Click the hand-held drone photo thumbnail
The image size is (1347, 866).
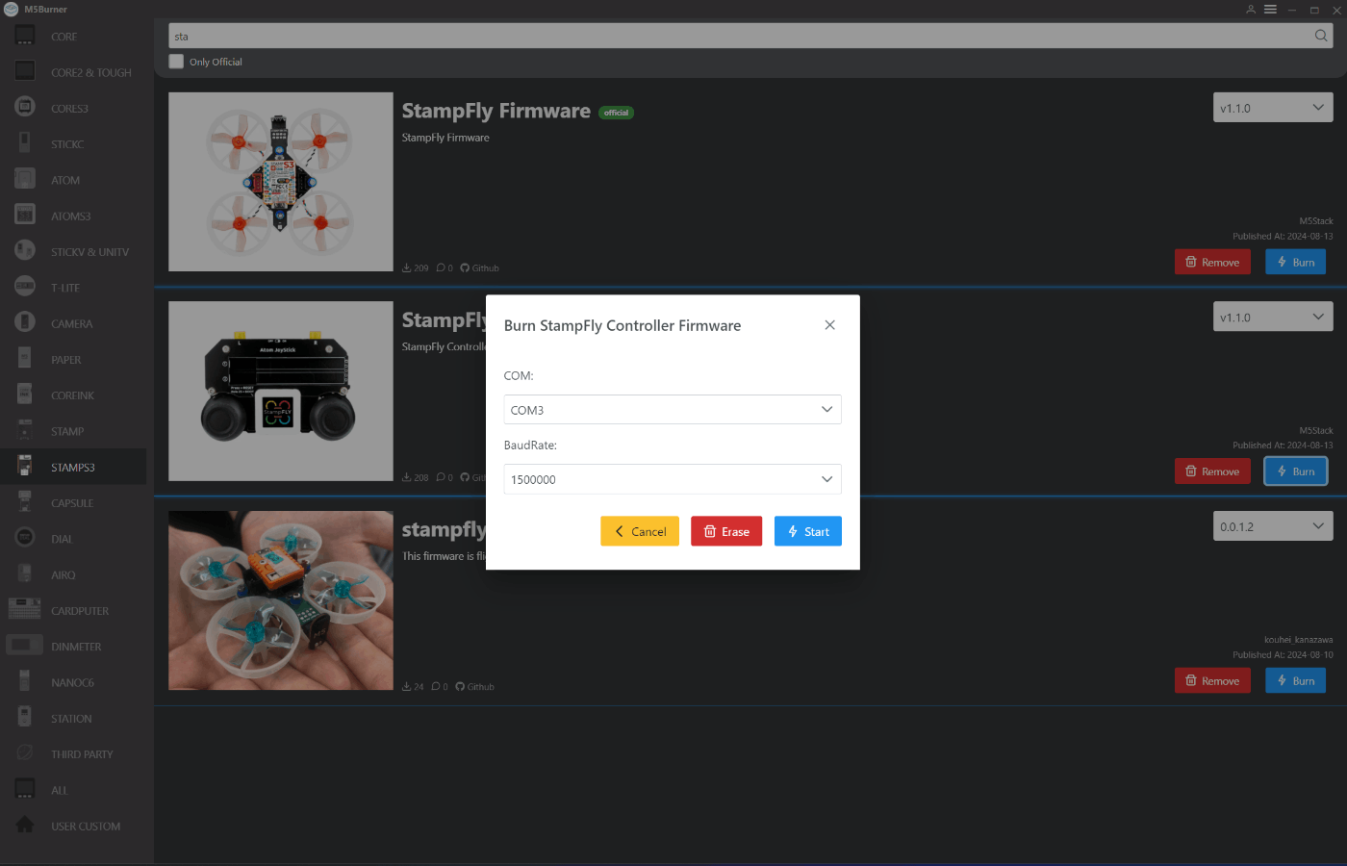[281, 600]
